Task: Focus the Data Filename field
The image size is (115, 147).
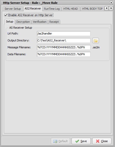Action: pyautogui.click(x=64, y=54)
